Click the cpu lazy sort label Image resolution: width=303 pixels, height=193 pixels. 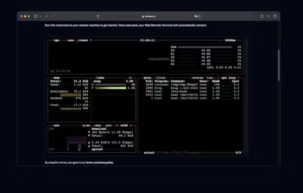tap(228, 78)
